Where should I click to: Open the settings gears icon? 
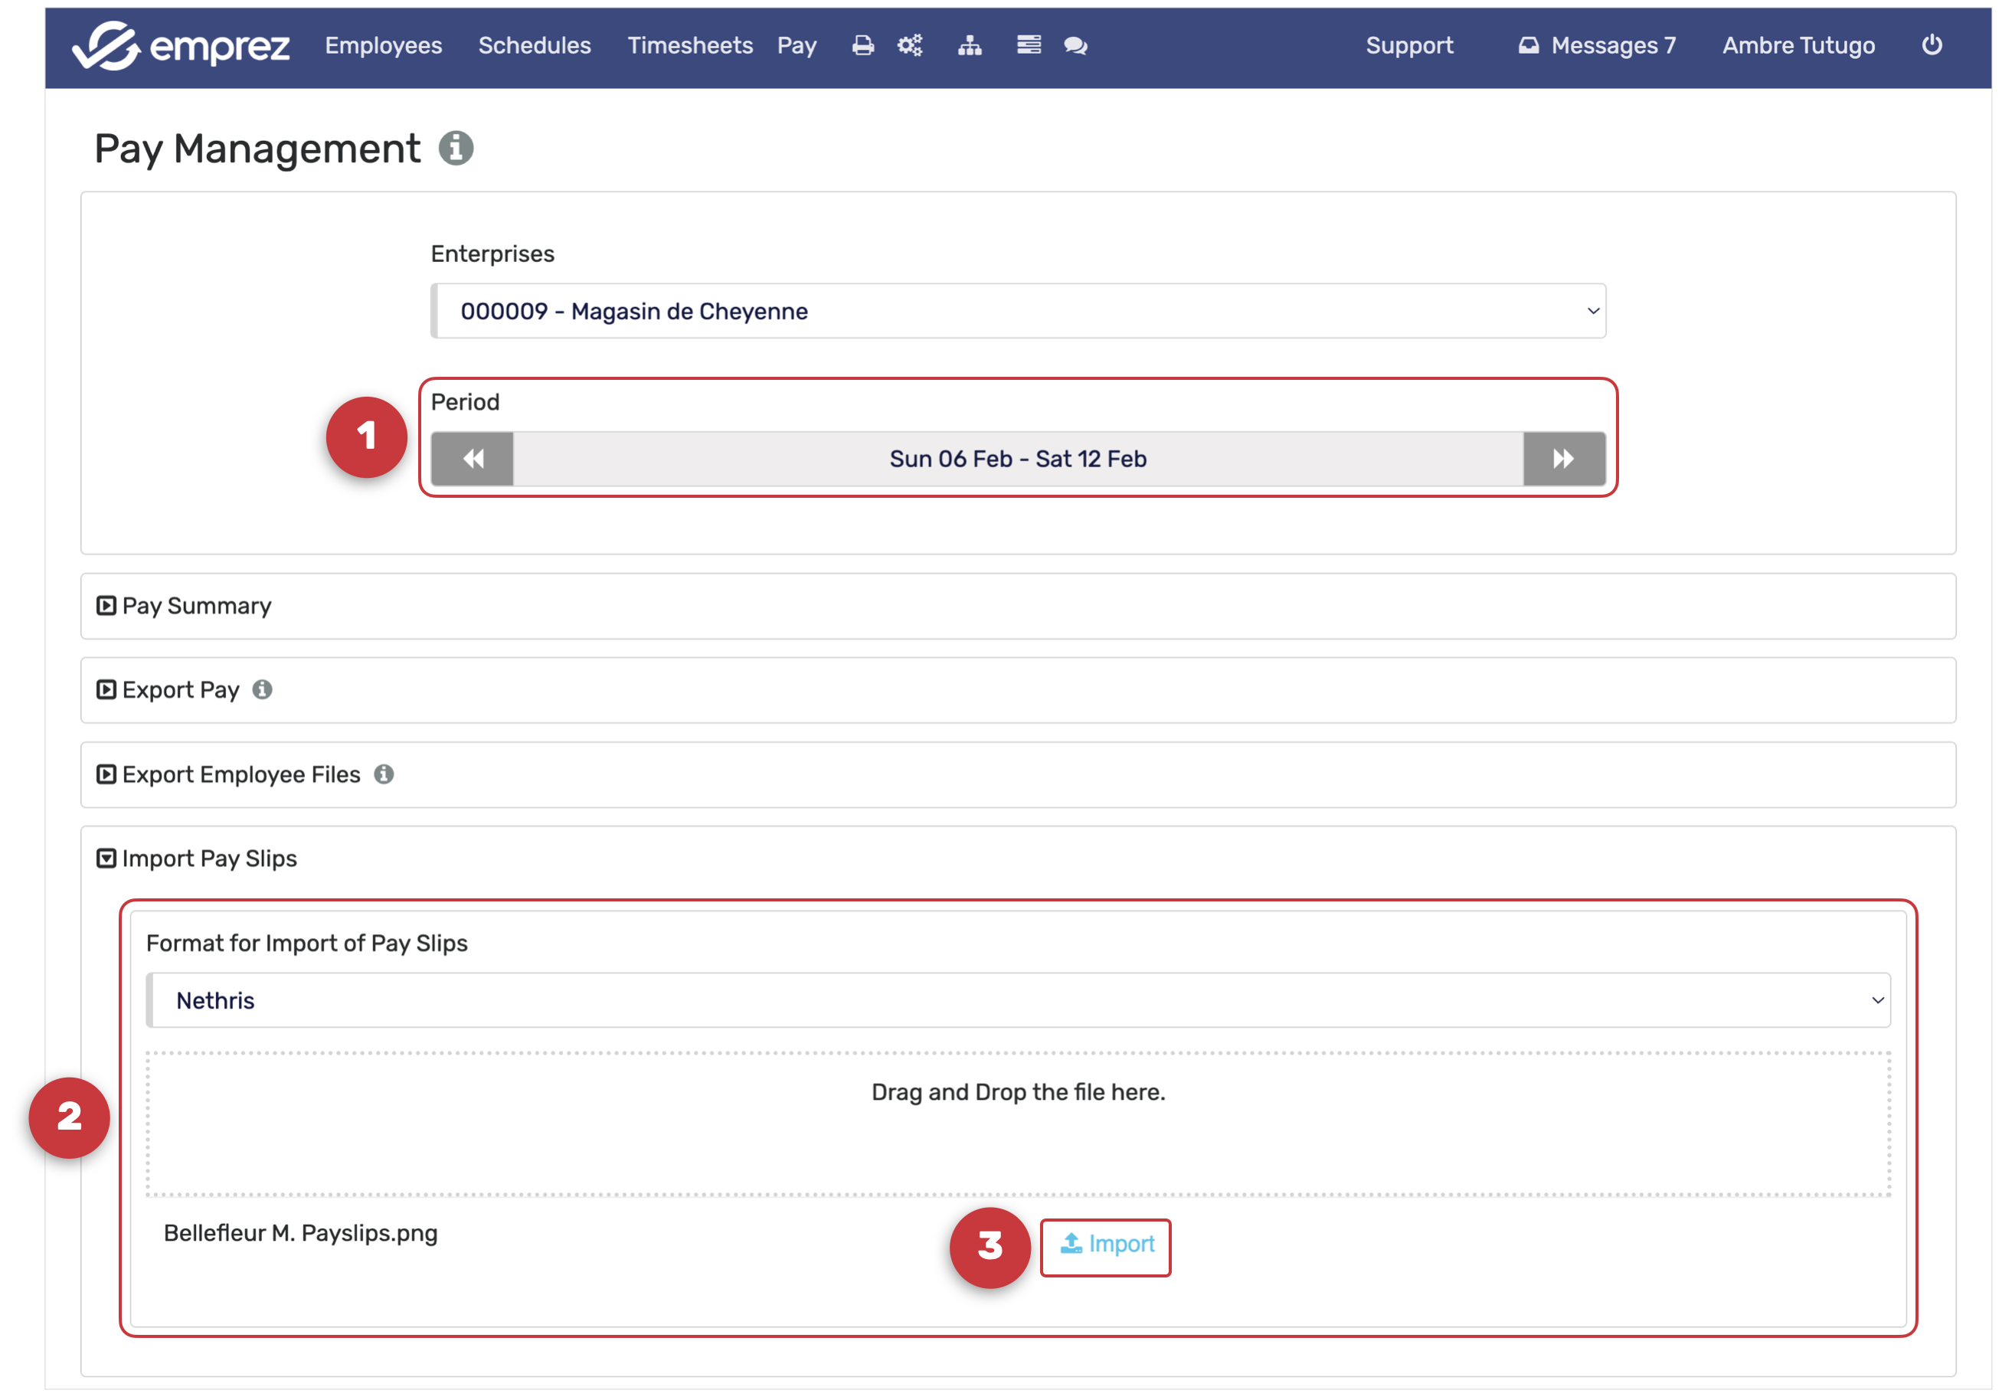point(909,45)
